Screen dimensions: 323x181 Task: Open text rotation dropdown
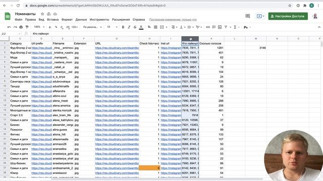point(198,27)
